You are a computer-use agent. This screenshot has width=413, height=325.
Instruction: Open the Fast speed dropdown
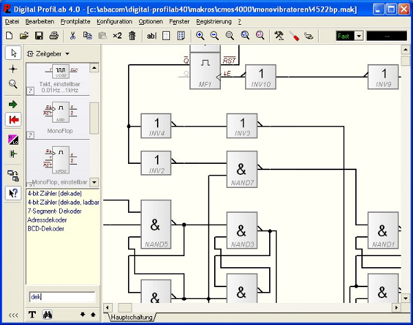coord(359,36)
